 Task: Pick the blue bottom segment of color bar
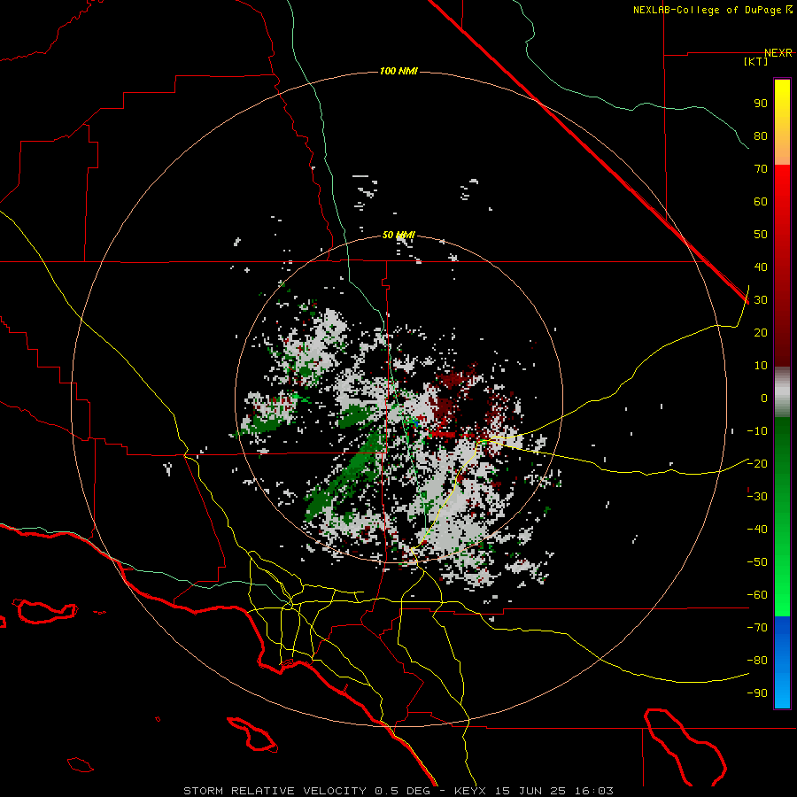coord(782,662)
